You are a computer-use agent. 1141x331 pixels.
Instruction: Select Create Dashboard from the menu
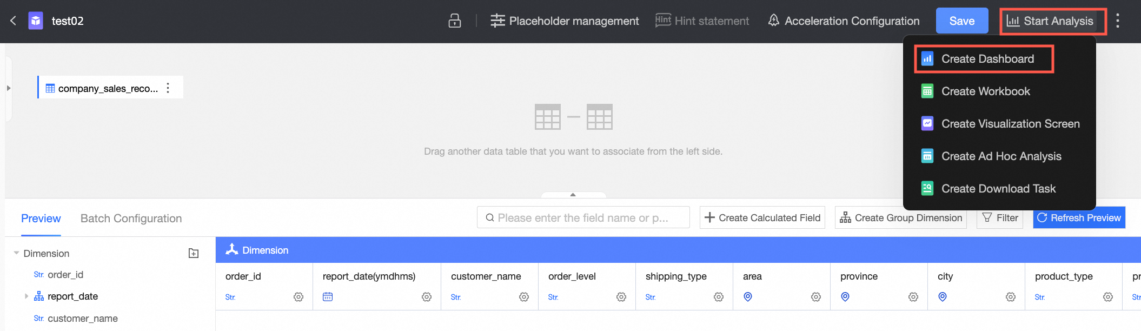987,59
